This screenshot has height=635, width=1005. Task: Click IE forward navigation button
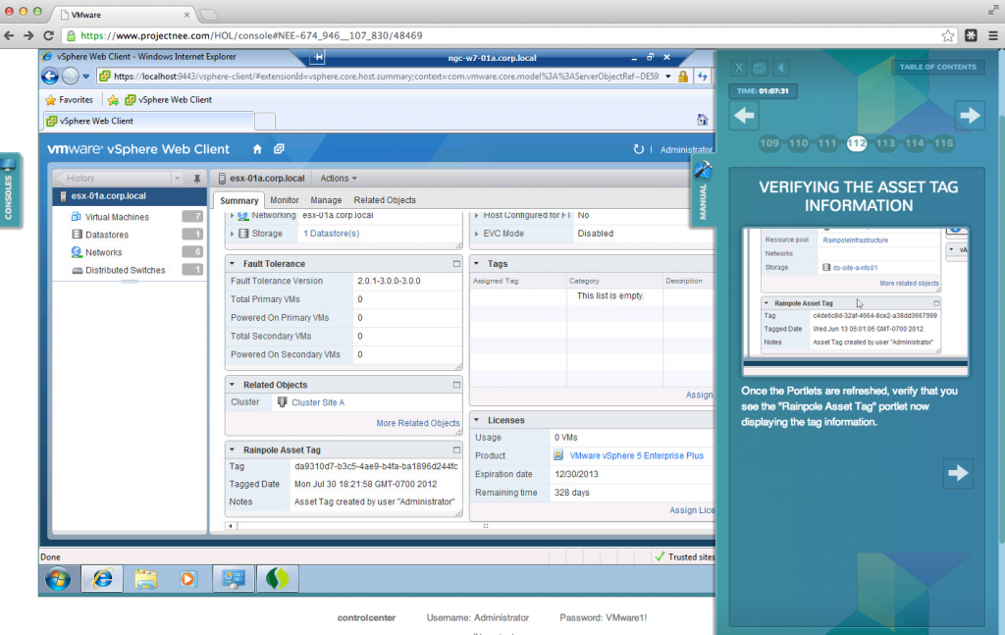click(x=71, y=77)
